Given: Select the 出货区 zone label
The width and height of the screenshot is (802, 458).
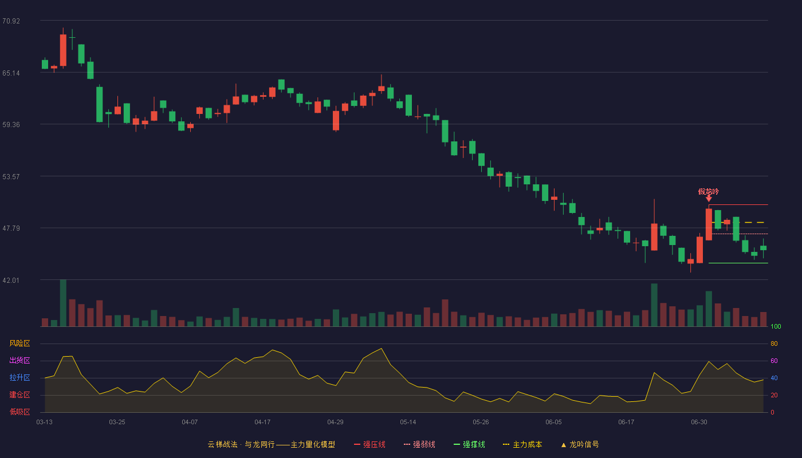Looking at the screenshot, I should point(19,361).
